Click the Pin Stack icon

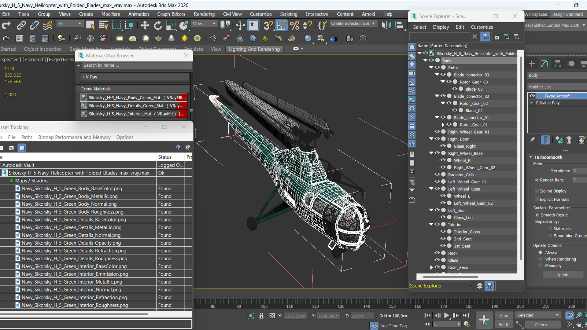pyautogui.click(x=532, y=140)
